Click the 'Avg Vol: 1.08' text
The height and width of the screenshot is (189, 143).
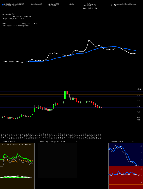[89, 5]
